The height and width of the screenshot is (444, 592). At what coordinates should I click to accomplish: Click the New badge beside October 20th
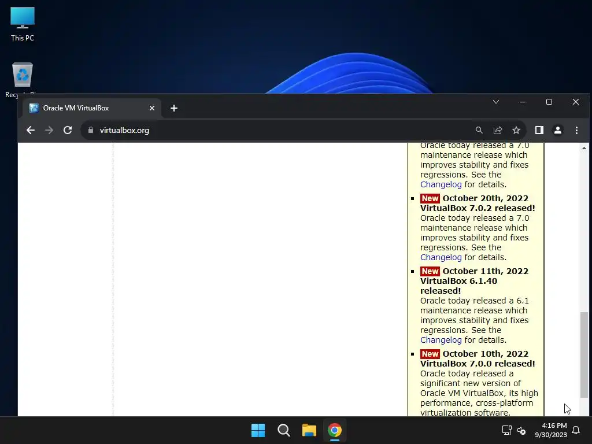430,199
